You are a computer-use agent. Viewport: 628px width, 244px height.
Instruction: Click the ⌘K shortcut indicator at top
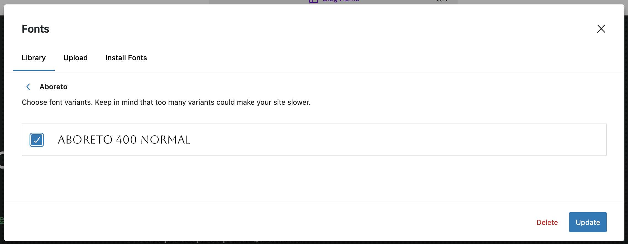(x=442, y=1)
